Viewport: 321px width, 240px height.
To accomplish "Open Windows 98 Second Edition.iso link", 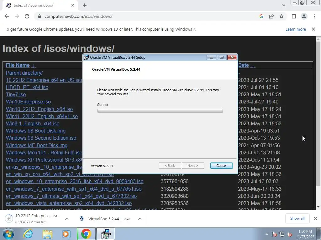I will (41, 138).
